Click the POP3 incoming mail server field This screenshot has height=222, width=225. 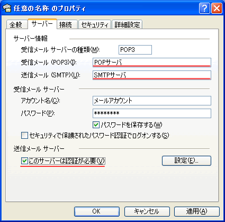[x=152, y=63]
